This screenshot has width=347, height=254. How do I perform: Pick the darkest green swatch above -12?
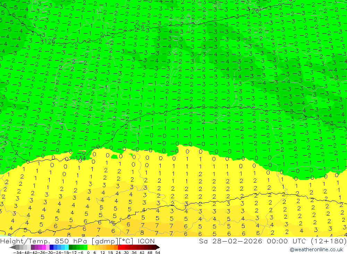70,247
